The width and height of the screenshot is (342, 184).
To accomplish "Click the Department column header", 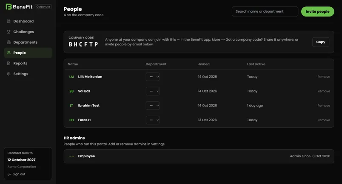I will pos(156,64).
